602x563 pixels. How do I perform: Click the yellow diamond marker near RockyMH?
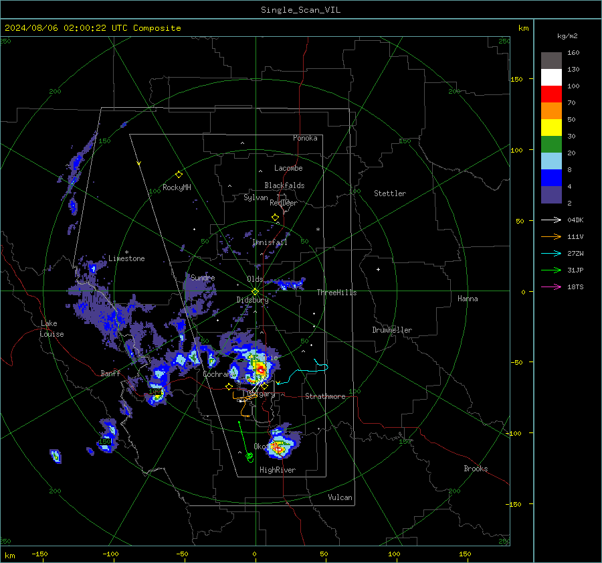[x=179, y=175]
